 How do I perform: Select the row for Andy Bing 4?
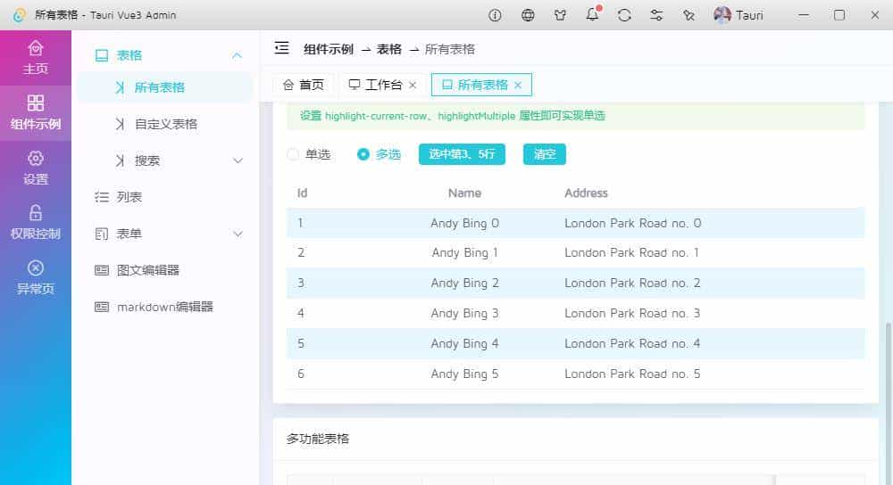pyautogui.click(x=575, y=343)
